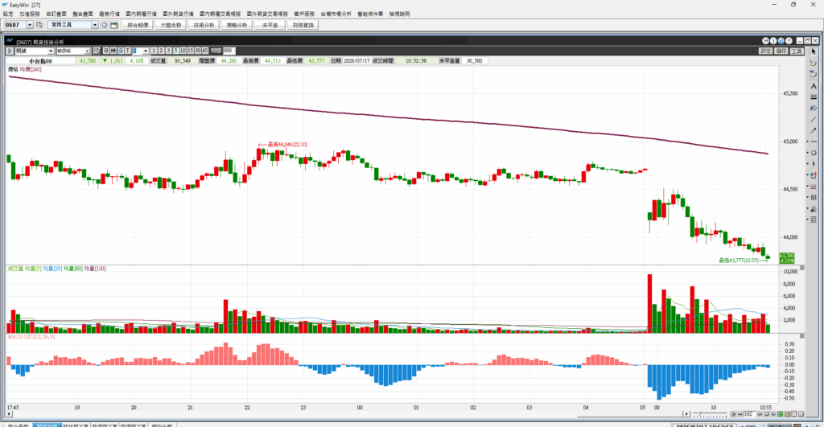Select the text annotation A tool
The image size is (824, 427).
pyautogui.click(x=814, y=85)
